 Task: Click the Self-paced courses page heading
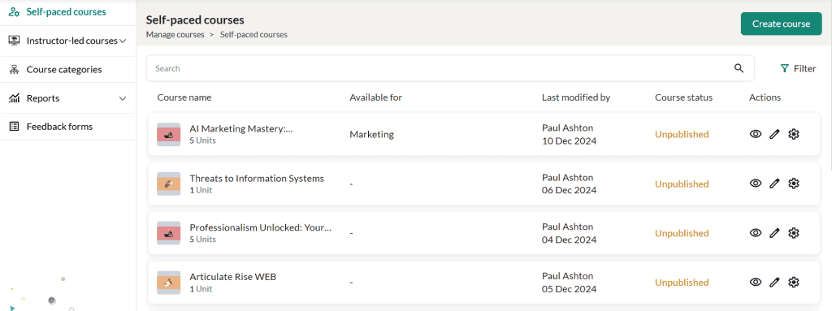[x=195, y=20]
